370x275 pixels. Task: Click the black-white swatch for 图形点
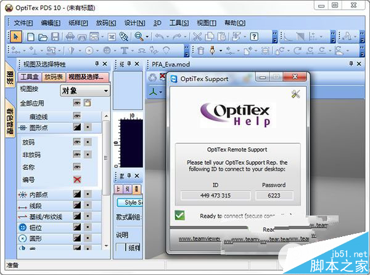(x=77, y=127)
